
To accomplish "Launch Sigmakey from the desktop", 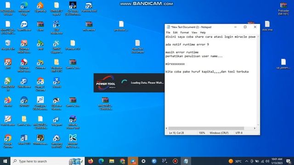I will coord(40,7).
